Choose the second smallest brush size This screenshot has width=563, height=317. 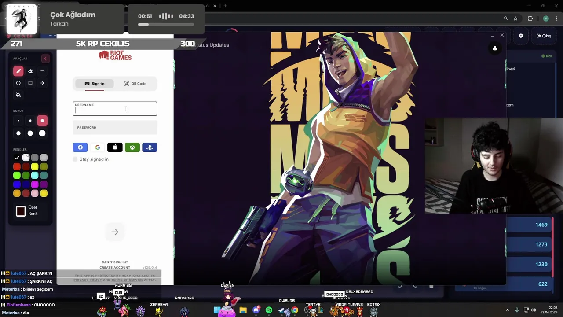pyautogui.click(x=30, y=121)
